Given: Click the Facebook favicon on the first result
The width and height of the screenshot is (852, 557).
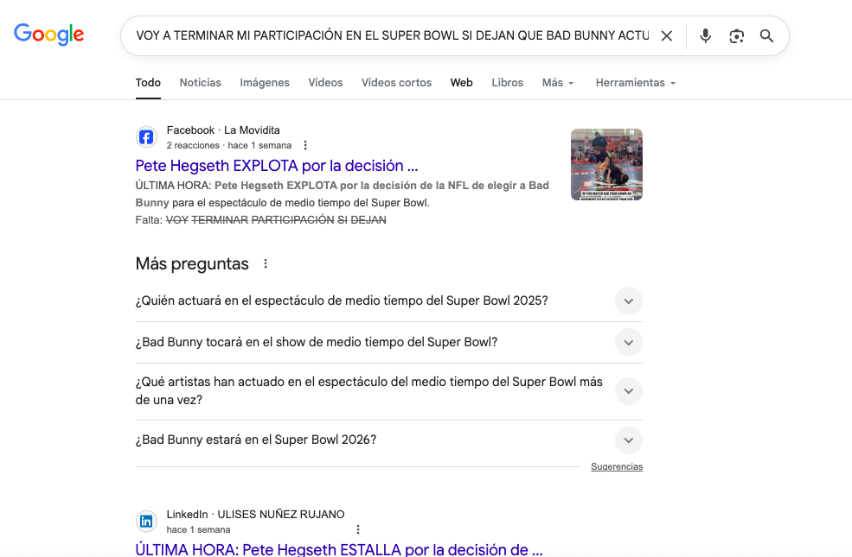Looking at the screenshot, I should (146, 137).
